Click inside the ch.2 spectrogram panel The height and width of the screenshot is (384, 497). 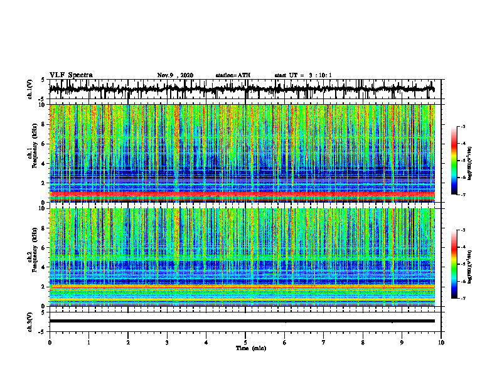[242, 257]
